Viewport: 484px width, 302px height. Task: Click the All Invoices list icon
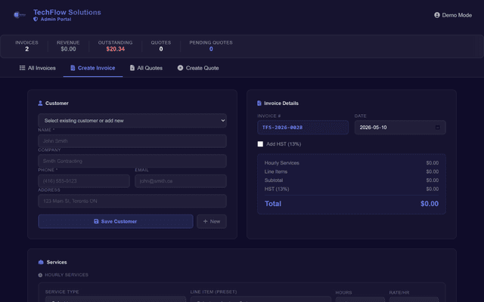22,68
